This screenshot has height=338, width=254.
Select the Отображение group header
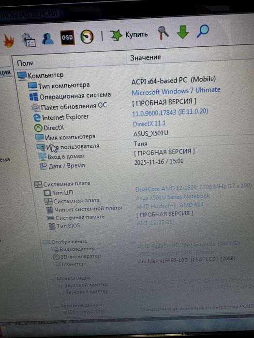pyautogui.click(x=69, y=241)
